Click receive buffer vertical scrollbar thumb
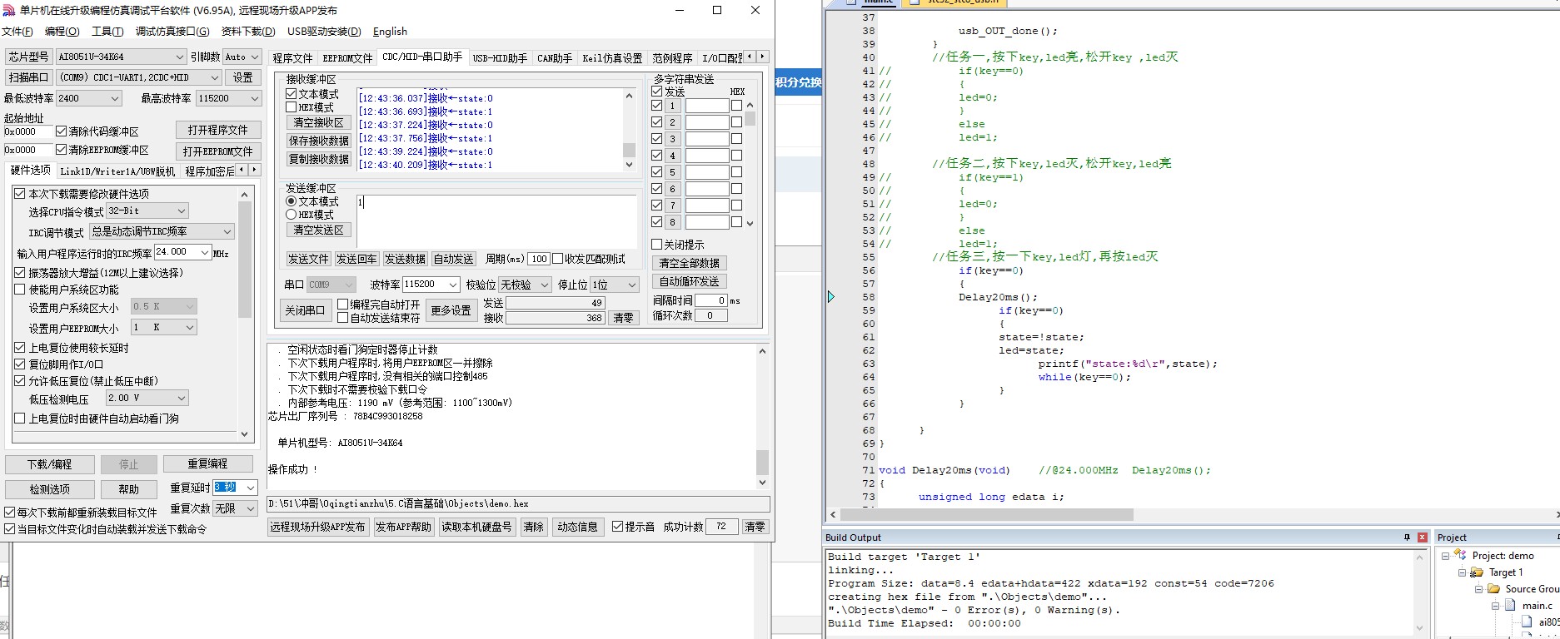1560x639 pixels. 629,151
